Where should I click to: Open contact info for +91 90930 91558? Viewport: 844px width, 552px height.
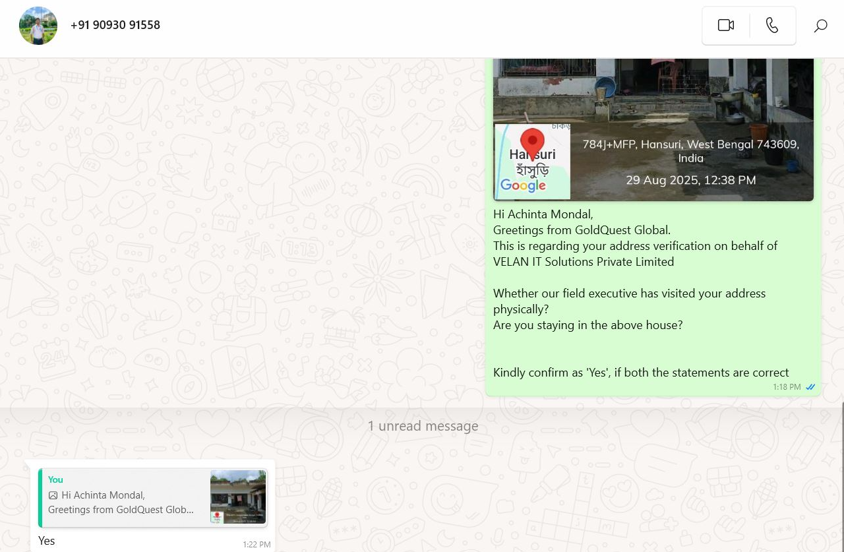(x=115, y=25)
